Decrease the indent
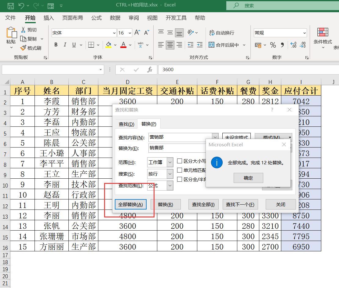339x288 pixels. 191,45
